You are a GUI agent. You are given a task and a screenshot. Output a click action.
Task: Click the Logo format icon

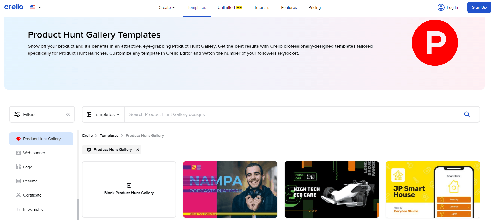(19, 167)
